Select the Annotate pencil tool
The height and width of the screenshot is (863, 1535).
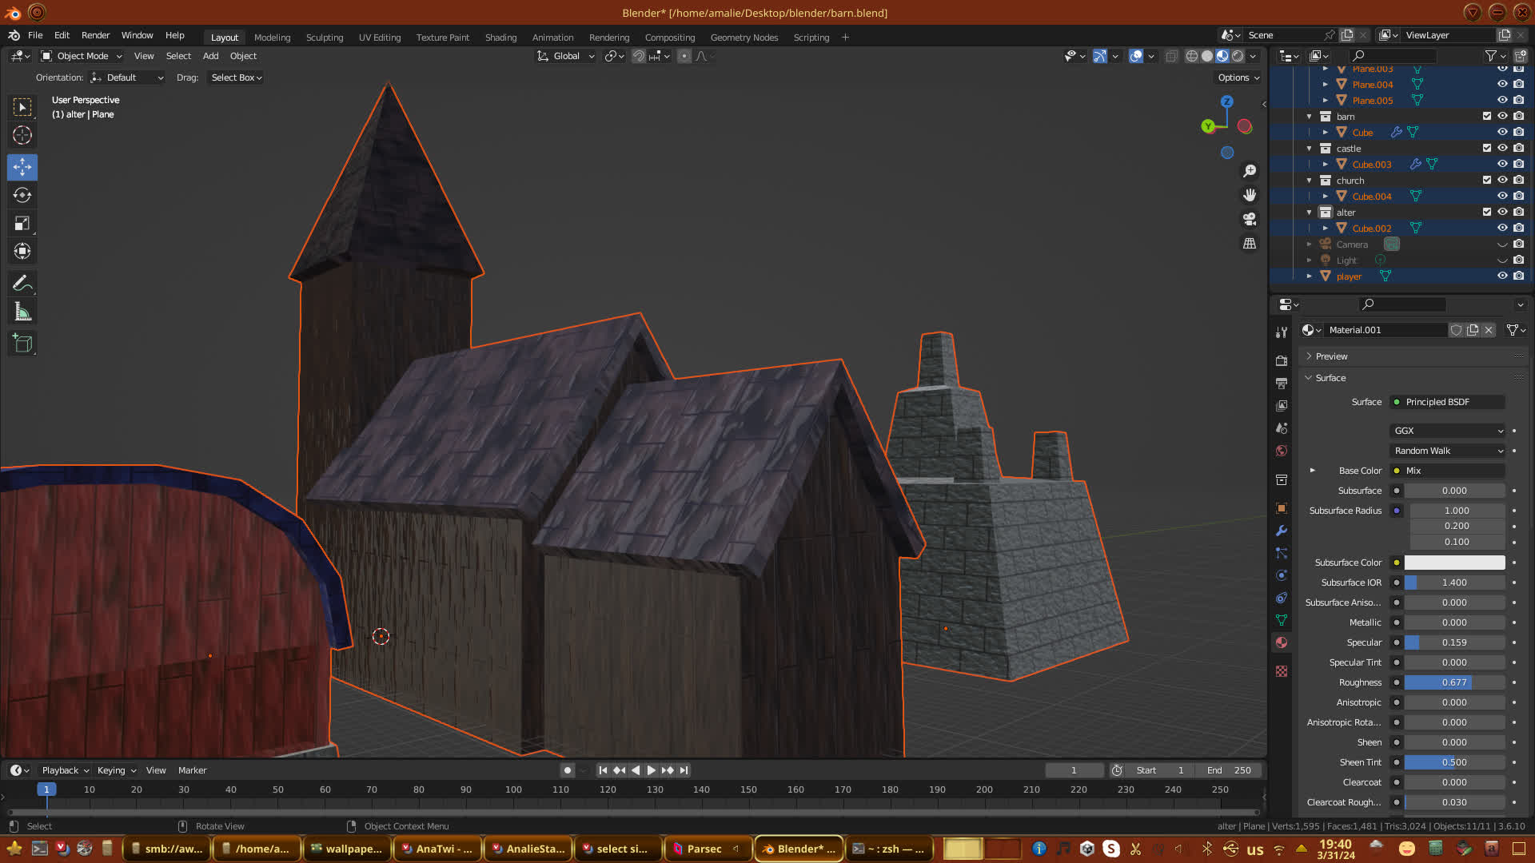tap(22, 283)
